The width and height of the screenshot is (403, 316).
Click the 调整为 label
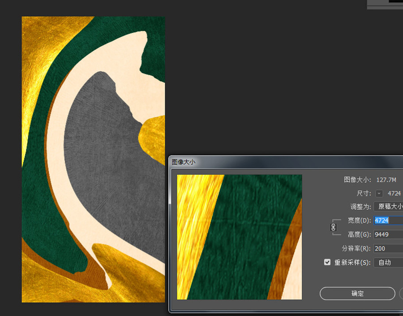pyautogui.click(x=360, y=207)
